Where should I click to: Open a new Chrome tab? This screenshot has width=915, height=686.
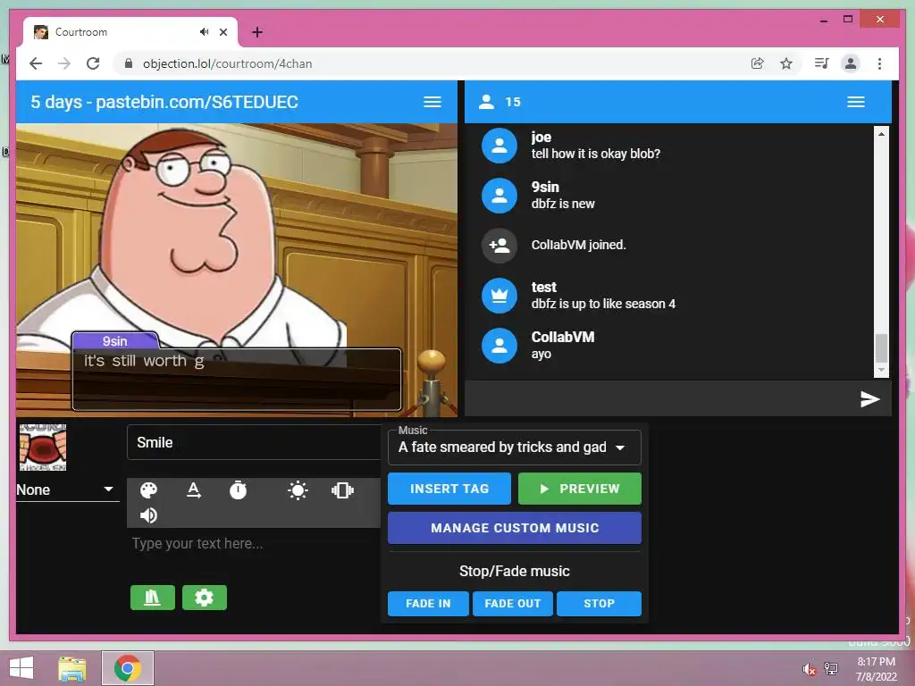pos(256,32)
